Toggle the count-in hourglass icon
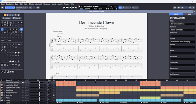The width and height of the screenshot is (196, 104). (x=109, y=7)
